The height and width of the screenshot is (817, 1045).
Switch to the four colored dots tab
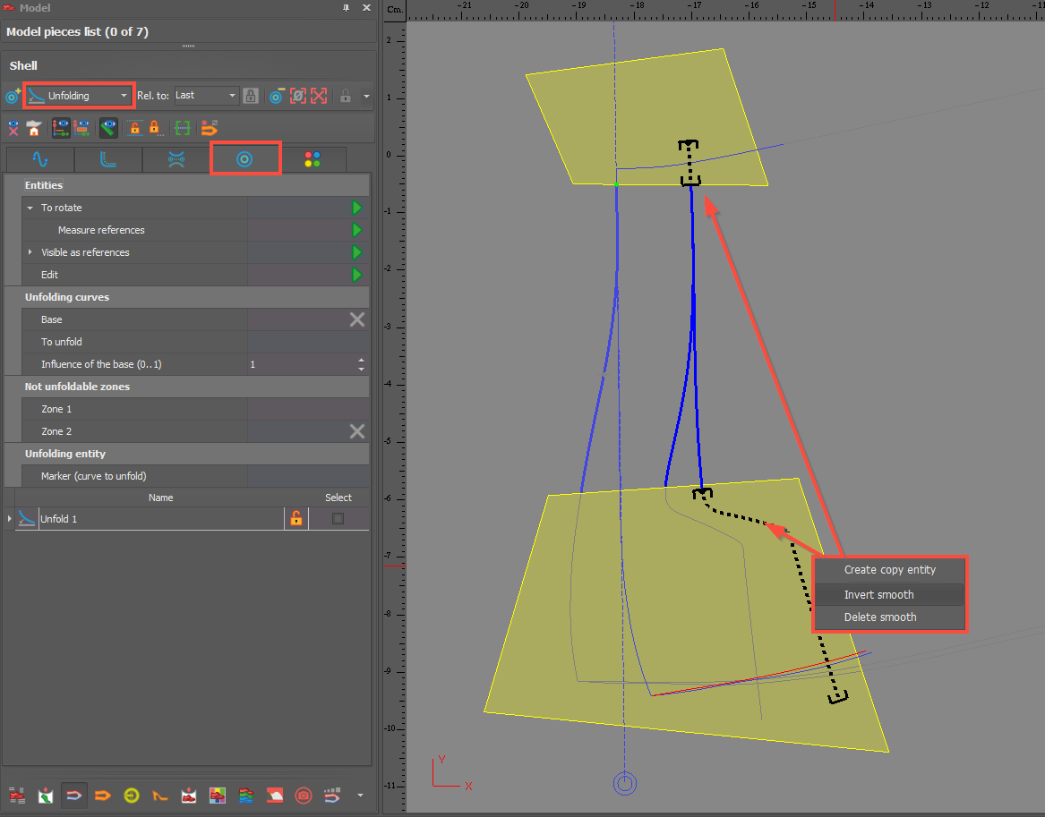(x=312, y=159)
